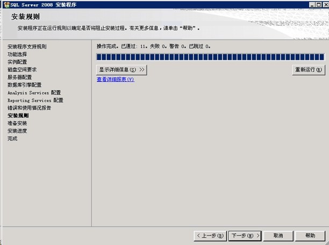Proceed with 下一步 button
This screenshot has width=329, height=245.
point(245,236)
